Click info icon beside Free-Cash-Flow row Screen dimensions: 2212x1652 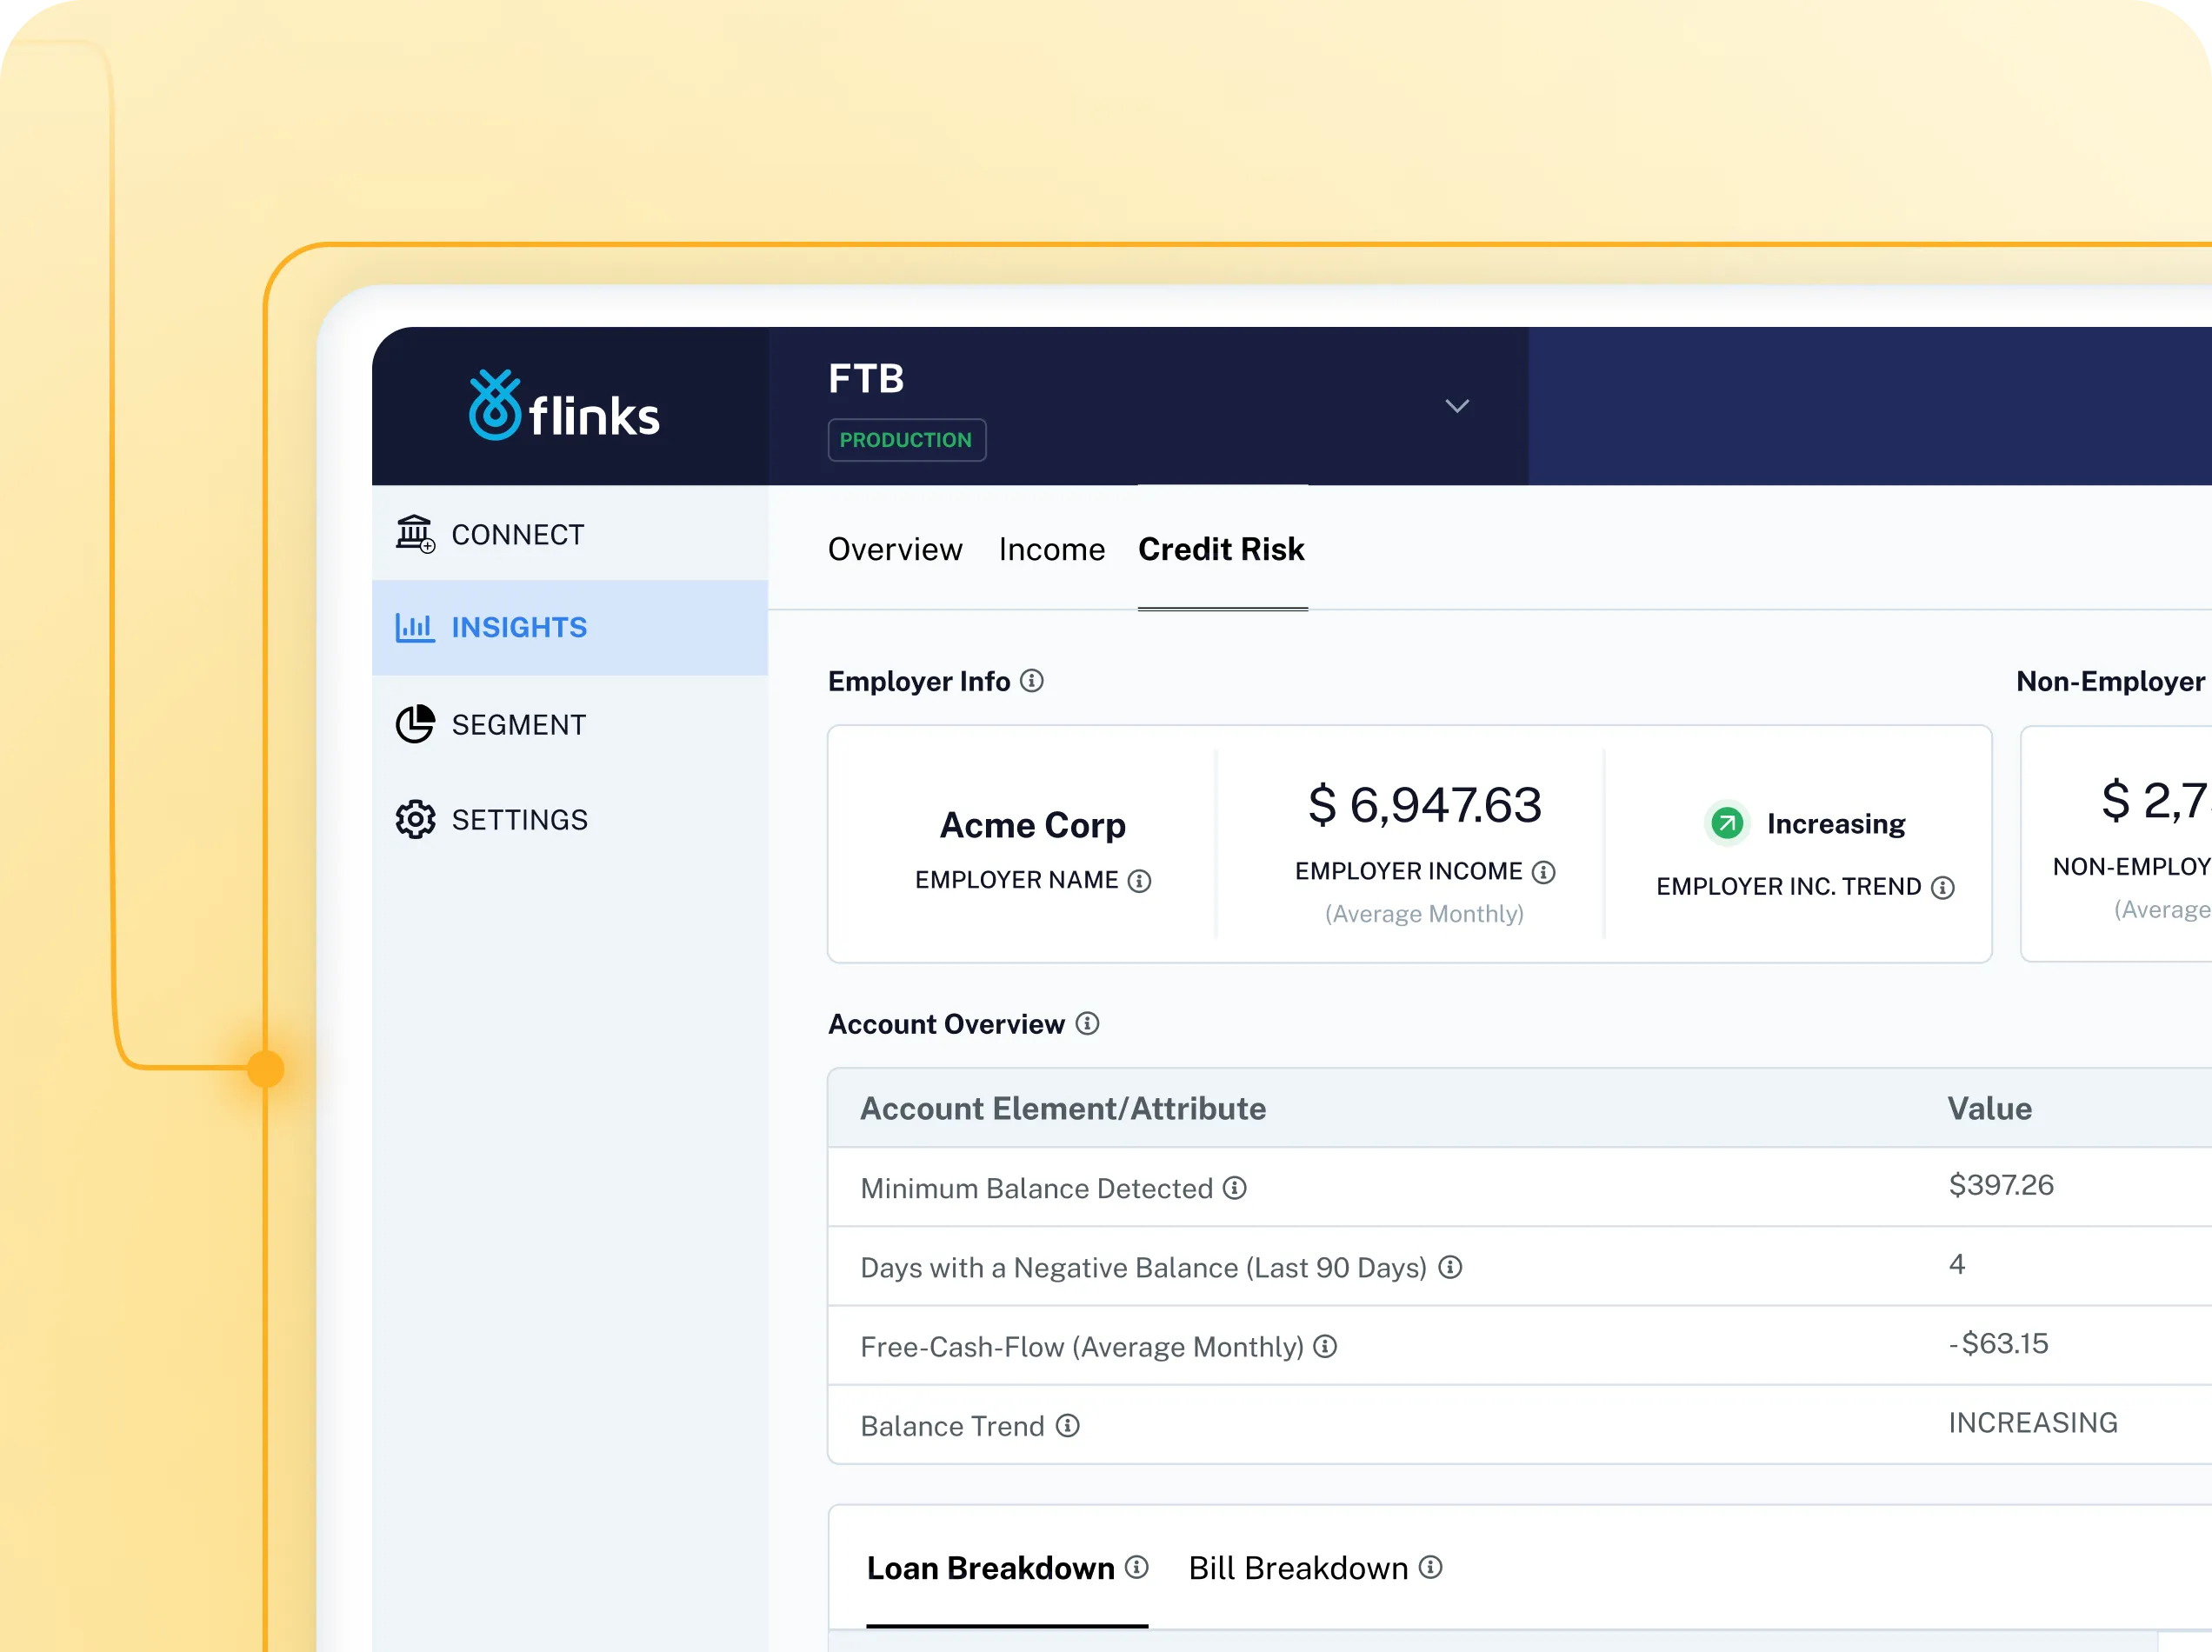pos(1325,1347)
